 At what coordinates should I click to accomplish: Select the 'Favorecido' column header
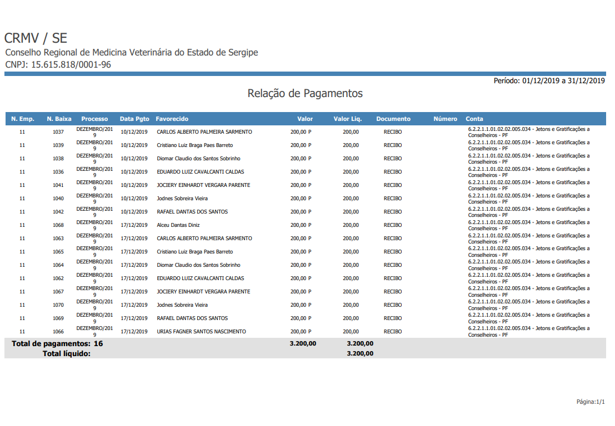pyautogui.click(x=172, y=119)
